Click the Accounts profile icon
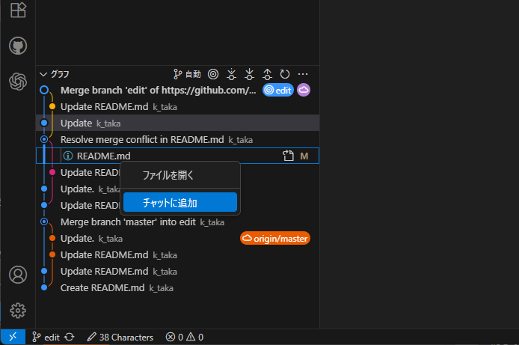The image size is (519, 345). pyautogui.click(x=18, y=275)
